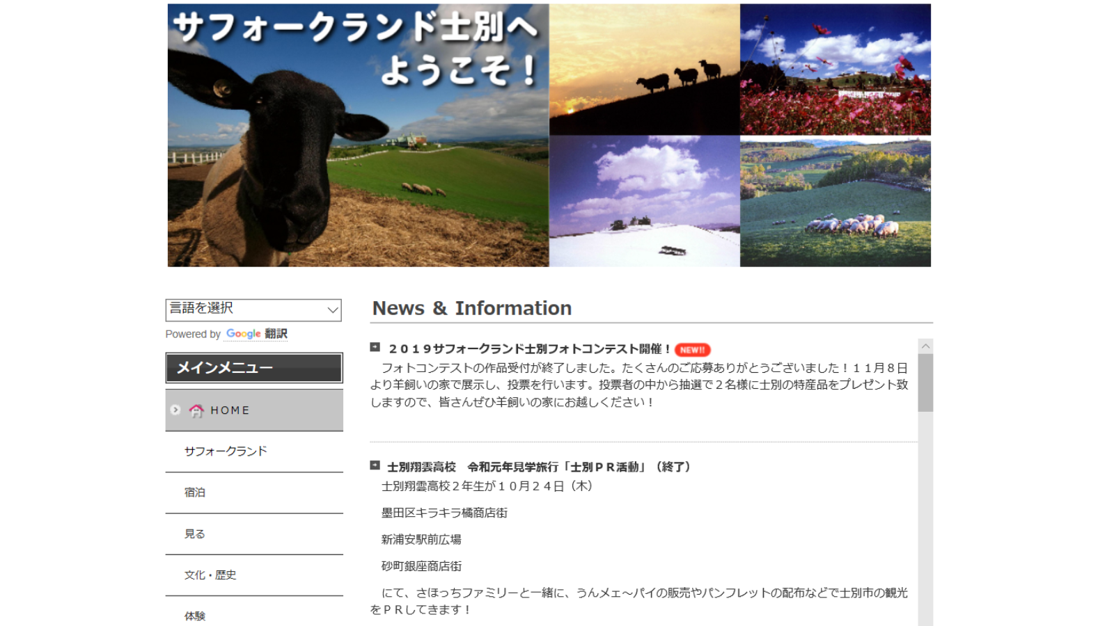
Task: Click bullet icon beside 士別翔雲高校 headline
Action: (375, 465)
